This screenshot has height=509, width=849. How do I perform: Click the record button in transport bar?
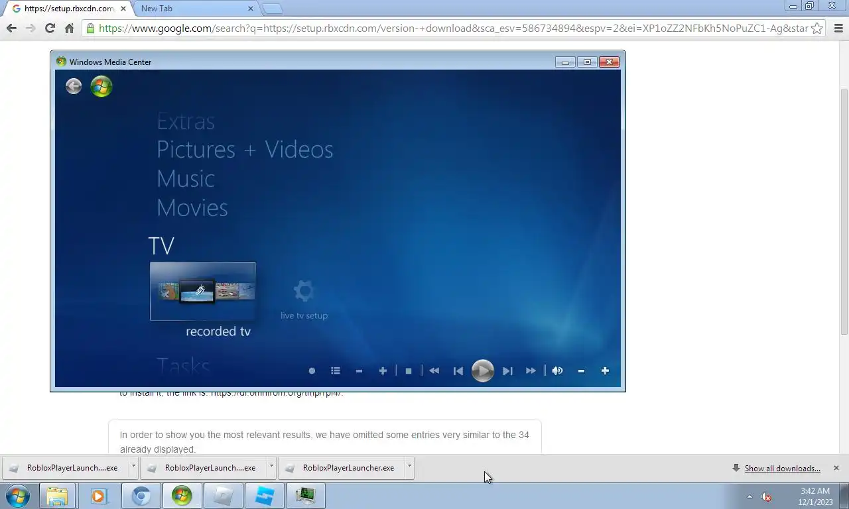[312, 371]
